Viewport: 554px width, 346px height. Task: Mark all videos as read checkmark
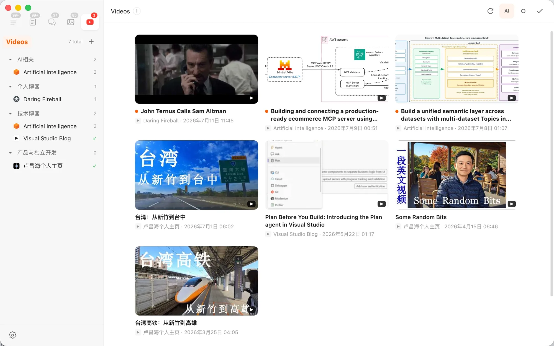tap(540, 11)
